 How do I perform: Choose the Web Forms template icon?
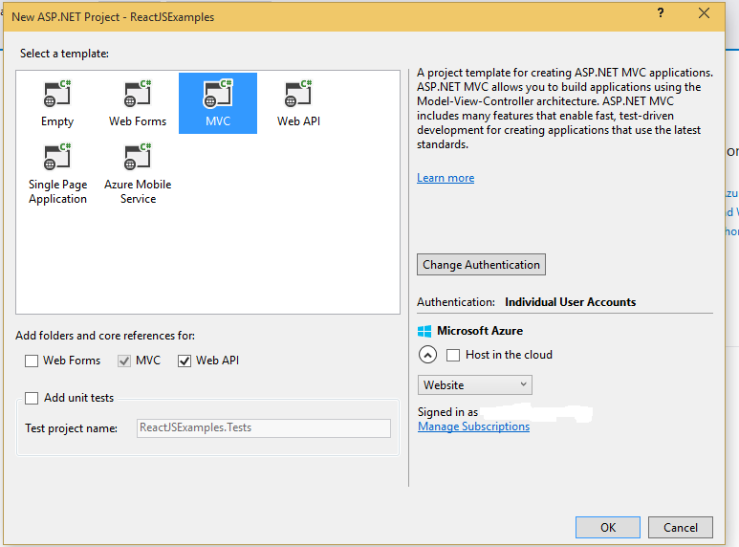click(138, 94)
